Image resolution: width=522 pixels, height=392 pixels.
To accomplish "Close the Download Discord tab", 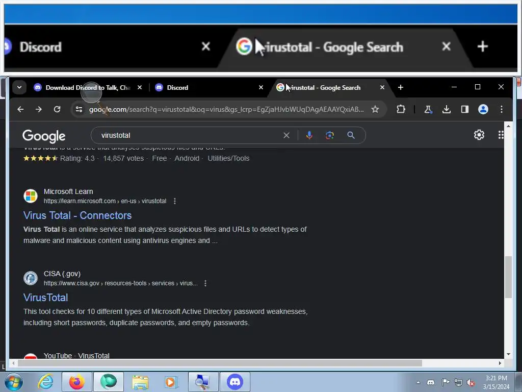I will 140,87.
